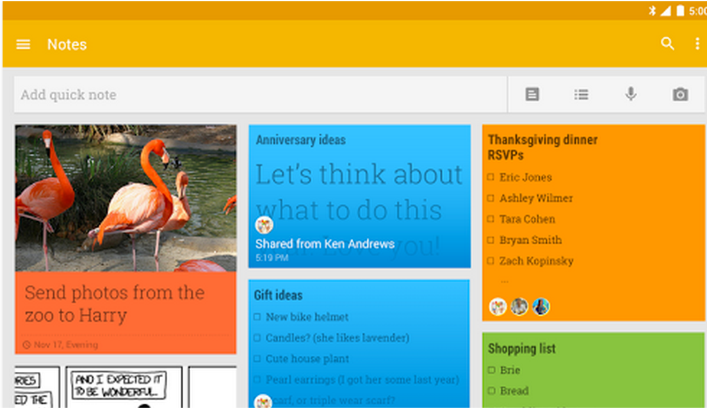This screenshot has width=707, height=409.
Task: Create a new list note icon
Action: click(581, 94)
